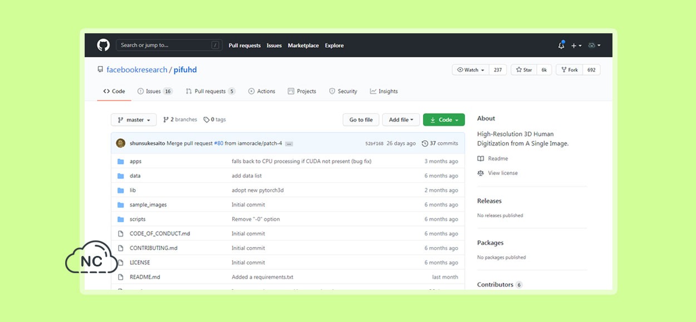This screenshot has width=696, height=322.
Task: Open the scripts folder
Action: coord(138,219)
